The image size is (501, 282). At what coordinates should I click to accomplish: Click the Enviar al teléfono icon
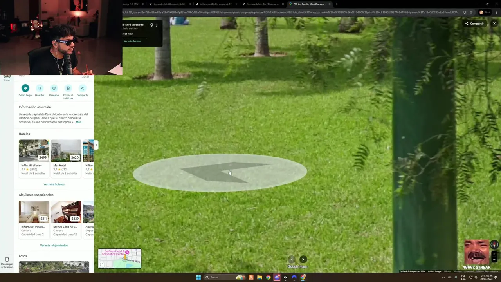tap(68, 88)
